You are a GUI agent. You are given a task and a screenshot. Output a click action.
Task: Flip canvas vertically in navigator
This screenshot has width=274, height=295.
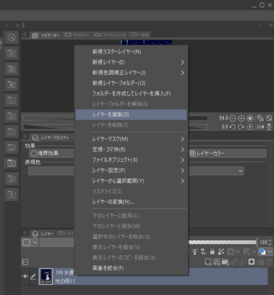coord(269,127)
